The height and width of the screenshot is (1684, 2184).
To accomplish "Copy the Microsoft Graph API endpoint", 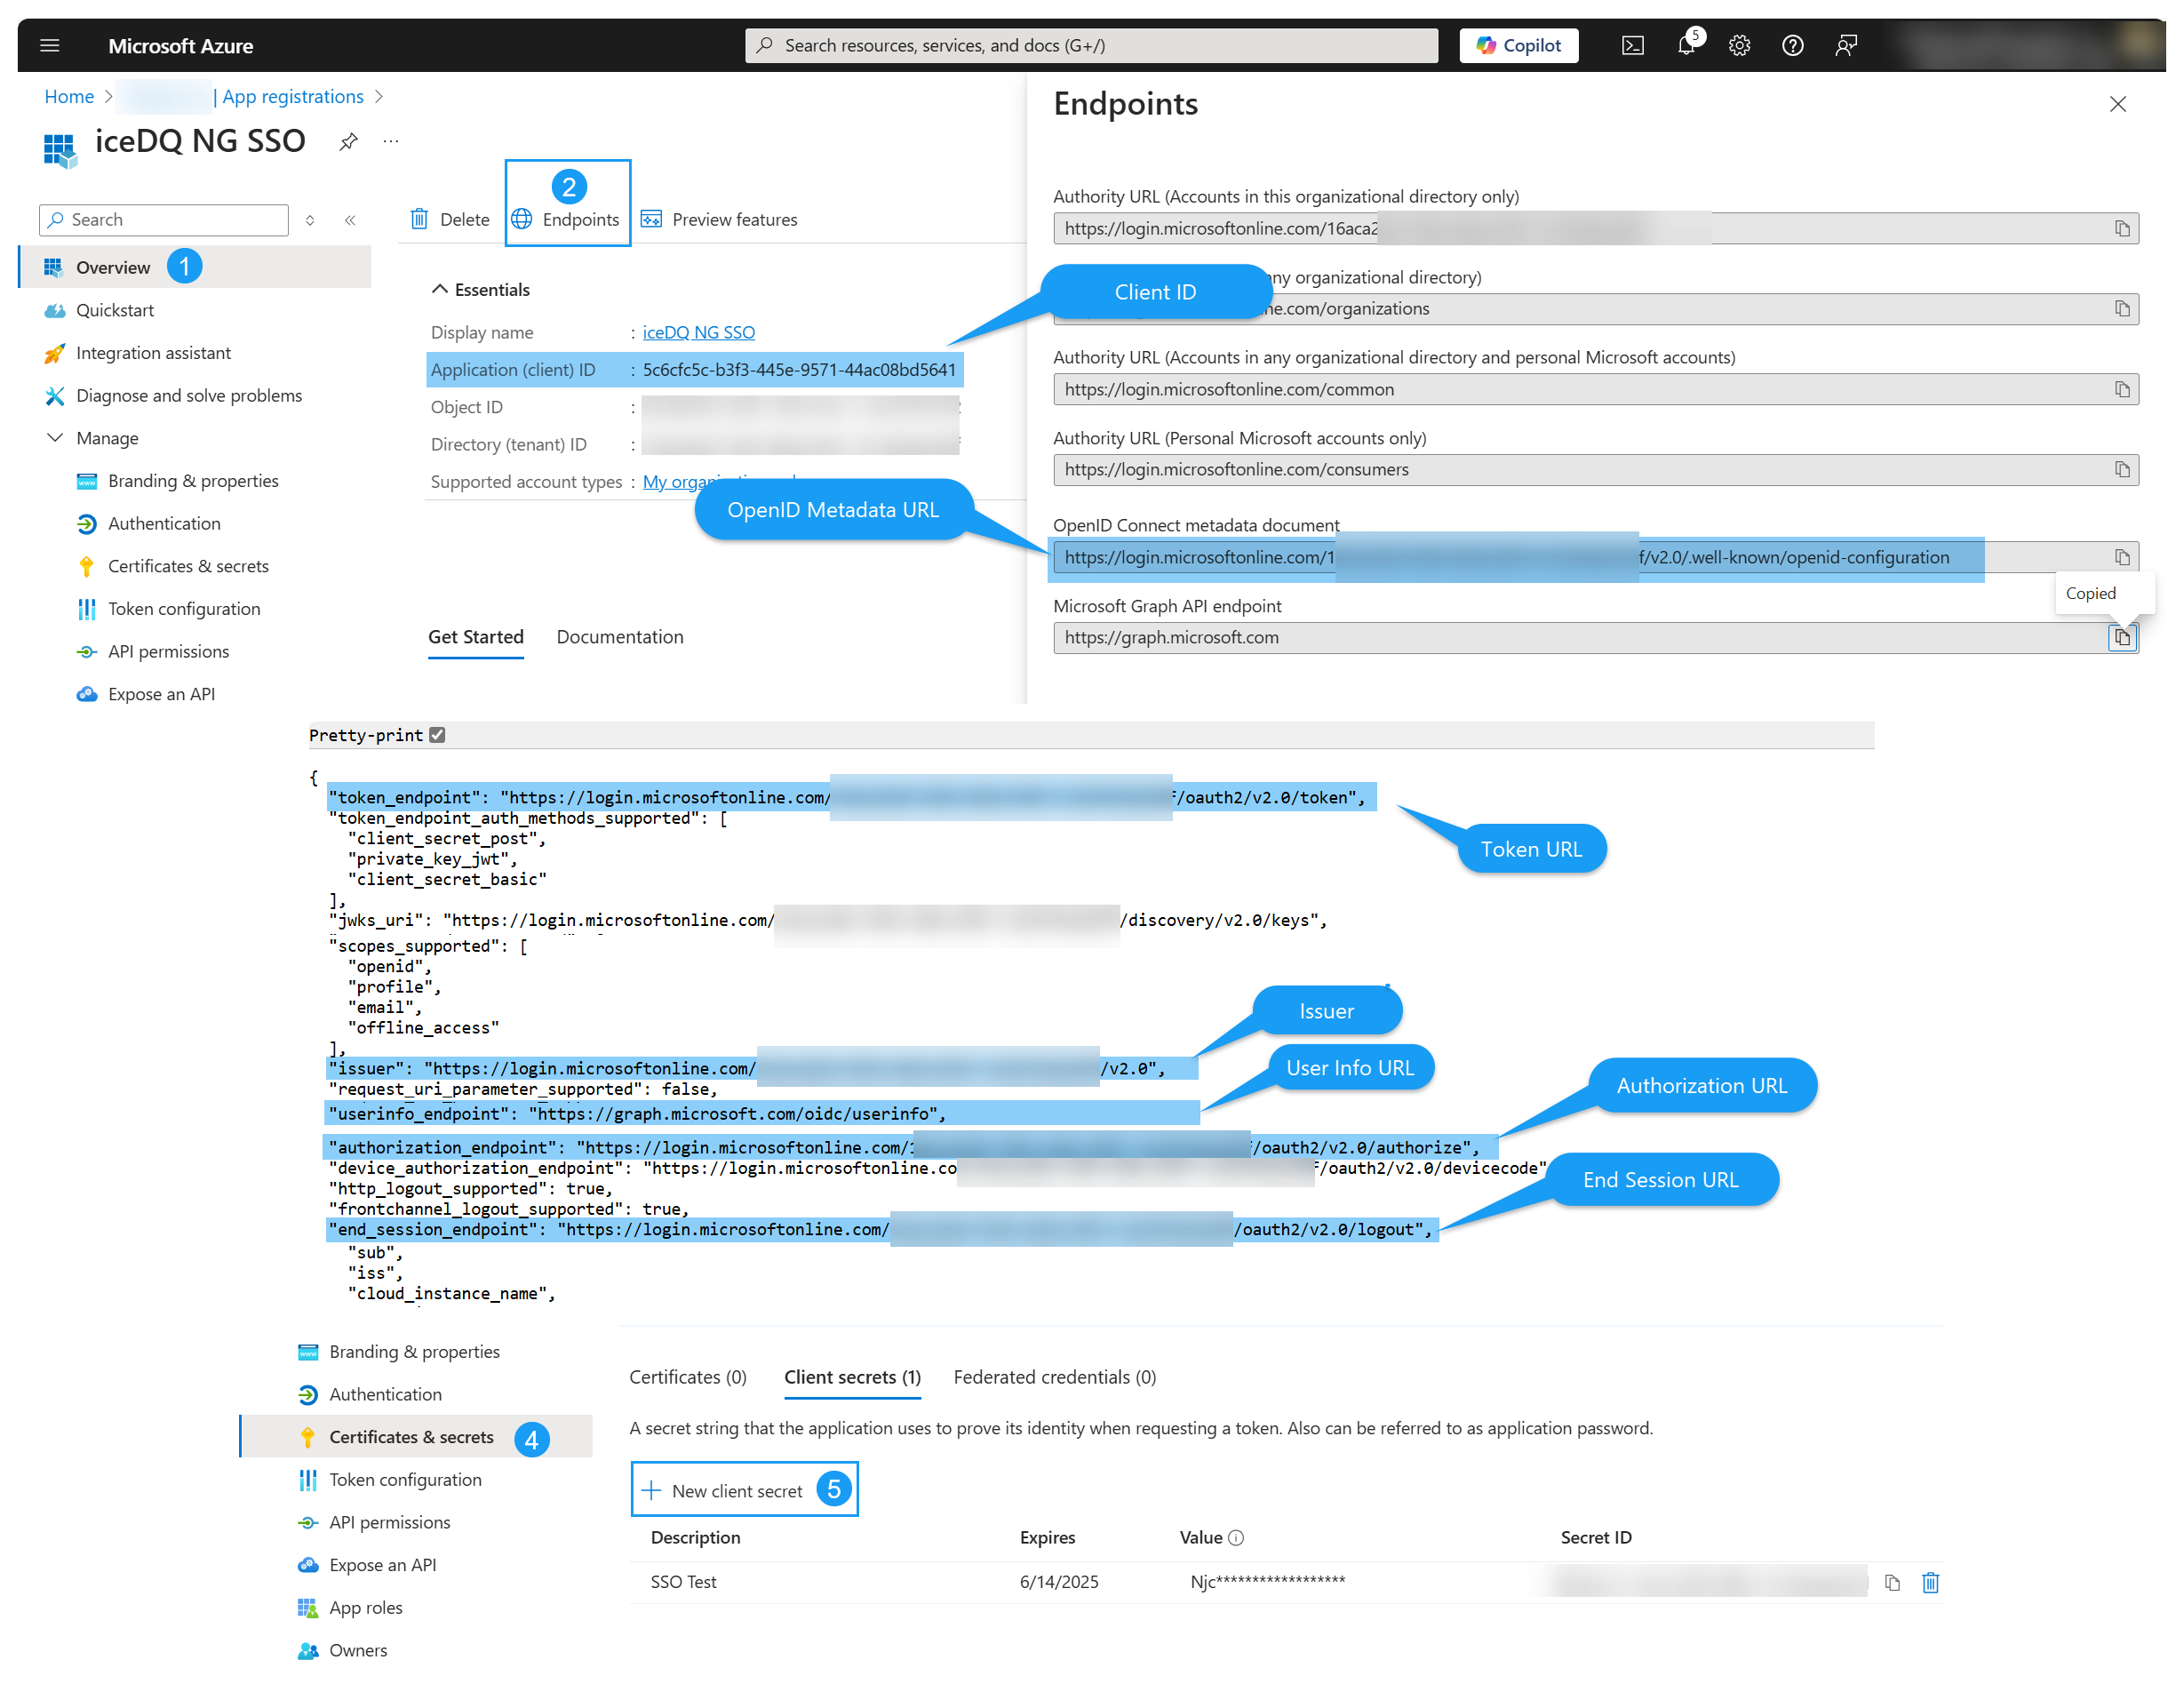I will tap(2122, 637).
